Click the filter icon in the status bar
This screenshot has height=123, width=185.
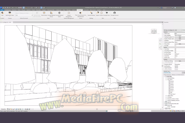click(183, 111)
